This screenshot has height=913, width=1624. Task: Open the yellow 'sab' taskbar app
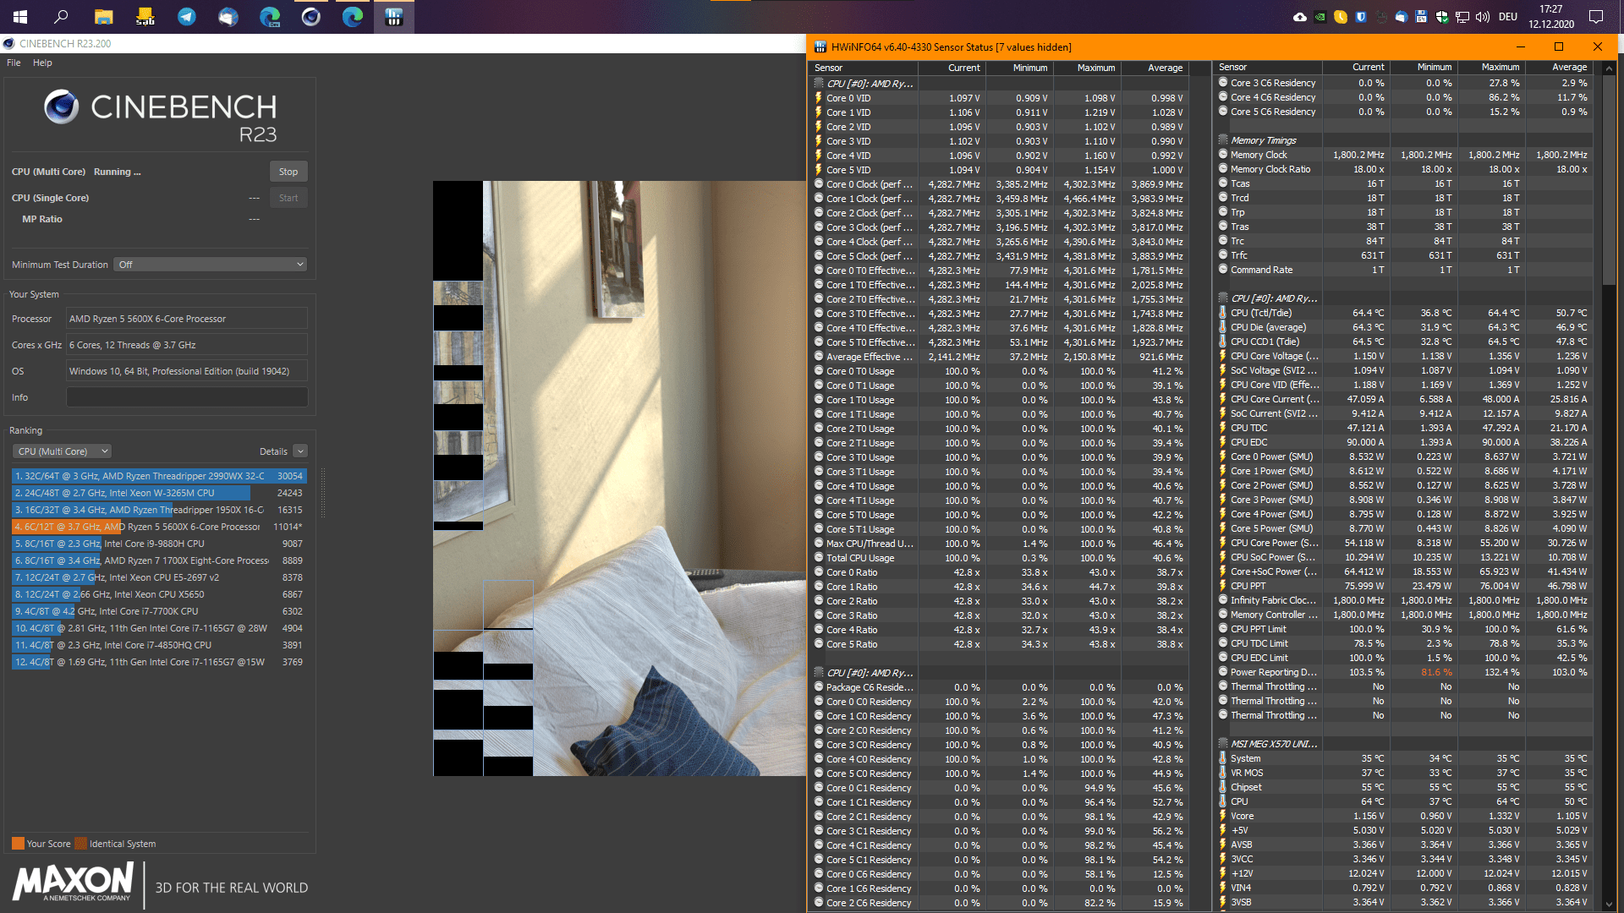[x=145, y=16]
